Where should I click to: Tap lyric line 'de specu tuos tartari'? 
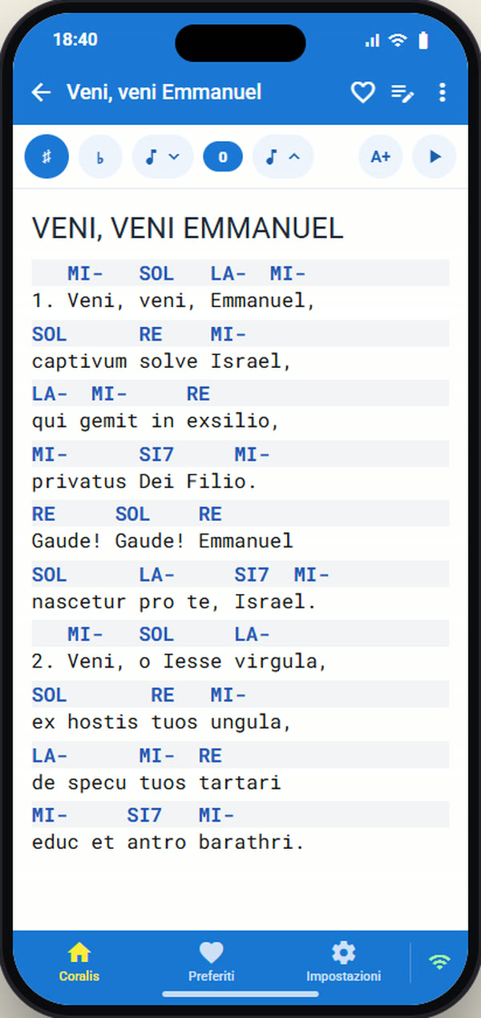click(156, 782)
